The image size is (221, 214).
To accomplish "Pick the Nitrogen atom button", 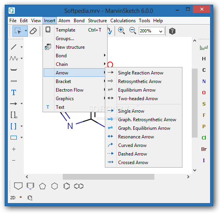I will pos(204,81).
